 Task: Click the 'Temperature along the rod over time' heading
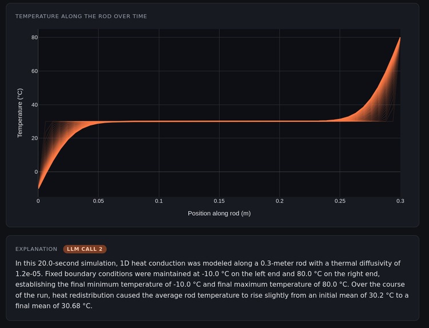(81, 17)
